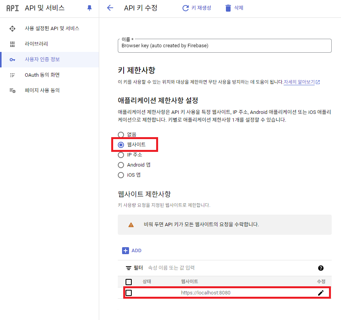The image size is (341, 320).
Task: Select the IP 주소 radio option
Action: tap(121, 155)
